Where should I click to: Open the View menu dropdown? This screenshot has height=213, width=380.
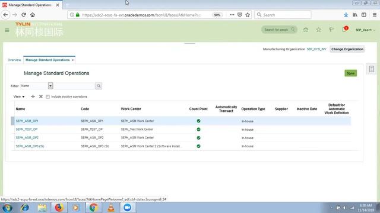(x=19, y=96)
